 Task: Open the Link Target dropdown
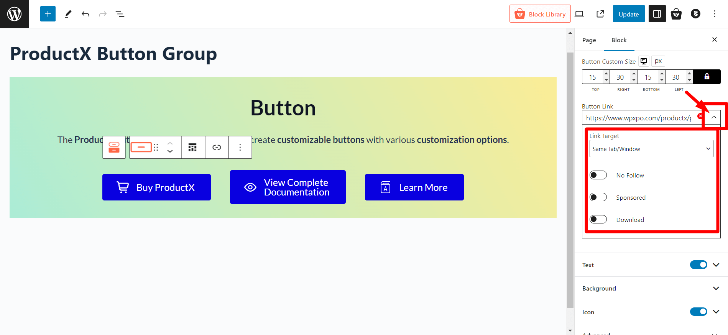(651, 149)
